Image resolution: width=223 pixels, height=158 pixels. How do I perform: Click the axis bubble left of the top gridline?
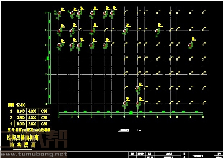[46, 13]
